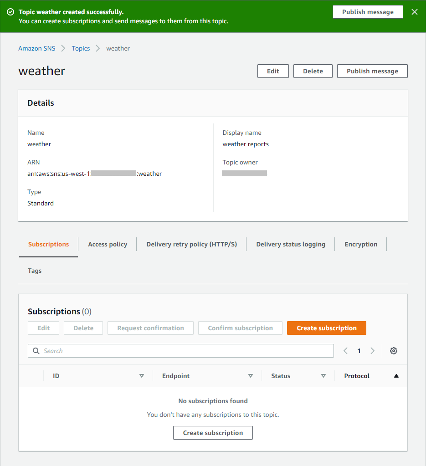
Task: Click the search magnifier icon
Action: tap(36, 351)
